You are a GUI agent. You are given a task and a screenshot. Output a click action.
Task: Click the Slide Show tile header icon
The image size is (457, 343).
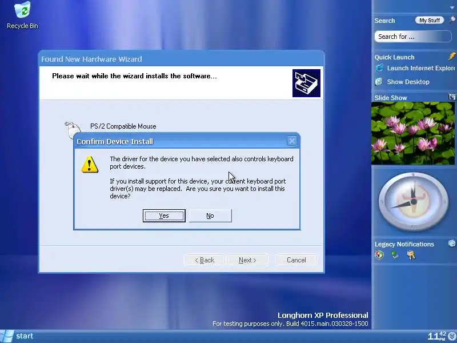[x=452, y=97]
